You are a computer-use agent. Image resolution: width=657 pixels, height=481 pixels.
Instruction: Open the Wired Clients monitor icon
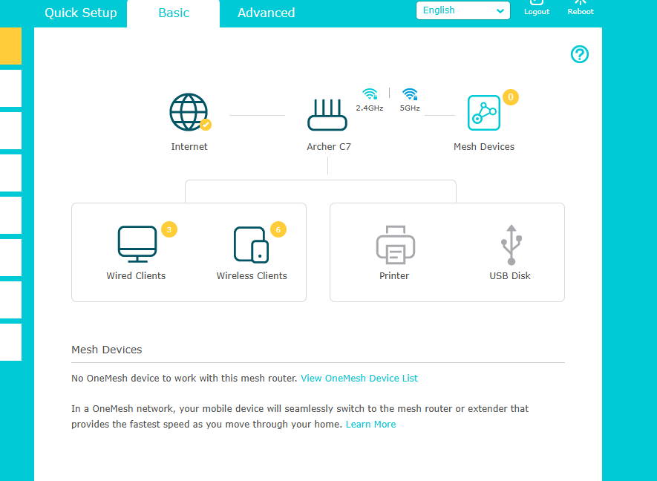(x=137, y=244)
